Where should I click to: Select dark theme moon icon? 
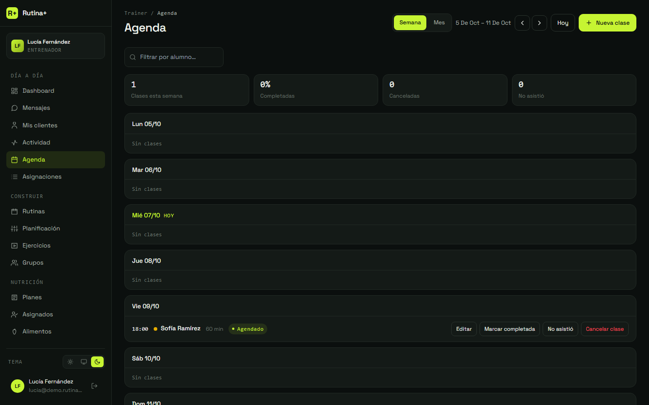[97, 362]
